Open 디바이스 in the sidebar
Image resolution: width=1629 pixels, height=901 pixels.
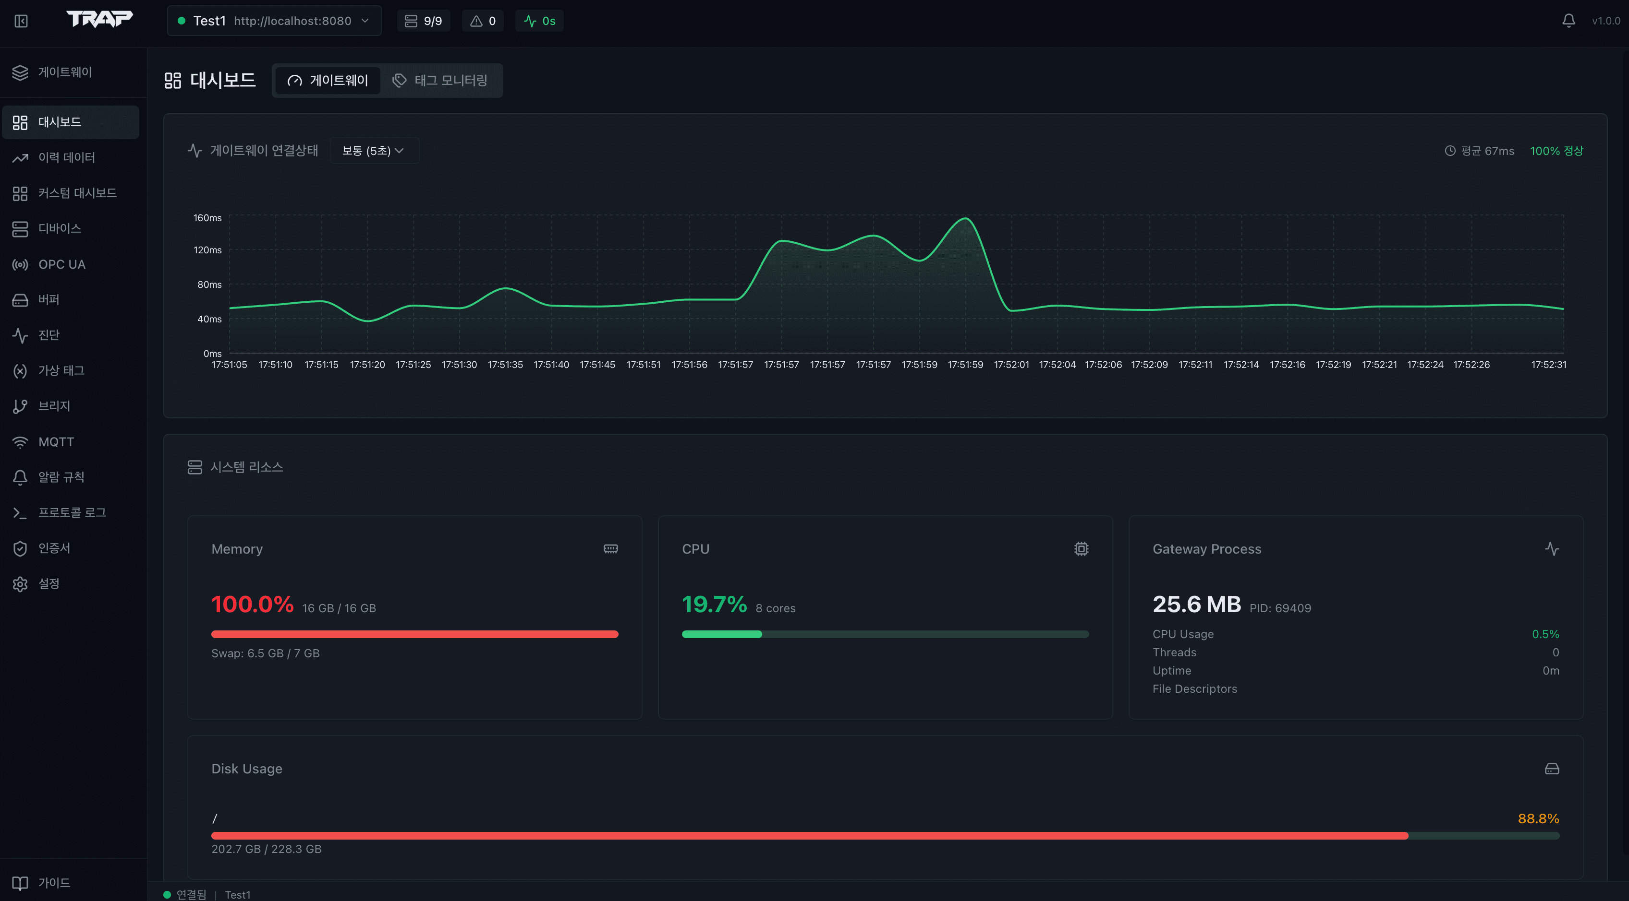tap(71, 228)
